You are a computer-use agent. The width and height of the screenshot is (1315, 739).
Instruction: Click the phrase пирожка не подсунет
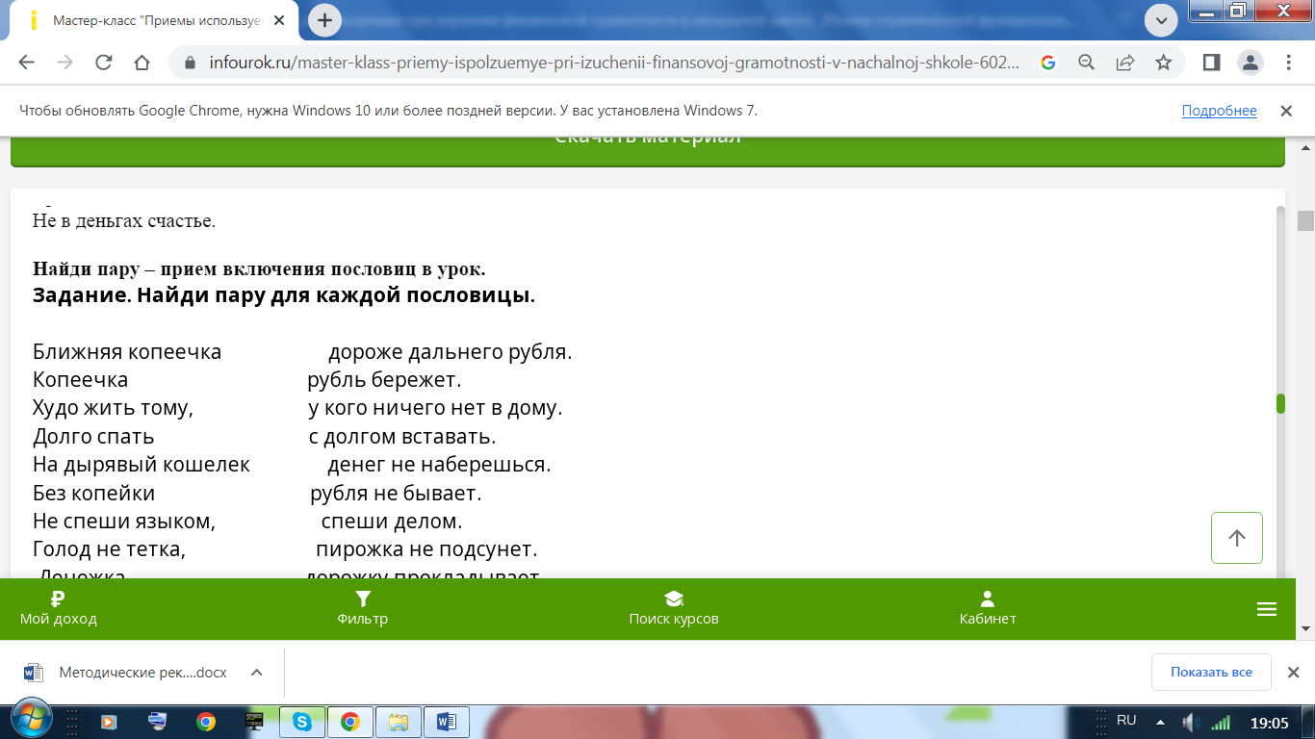tap(426, 549)
